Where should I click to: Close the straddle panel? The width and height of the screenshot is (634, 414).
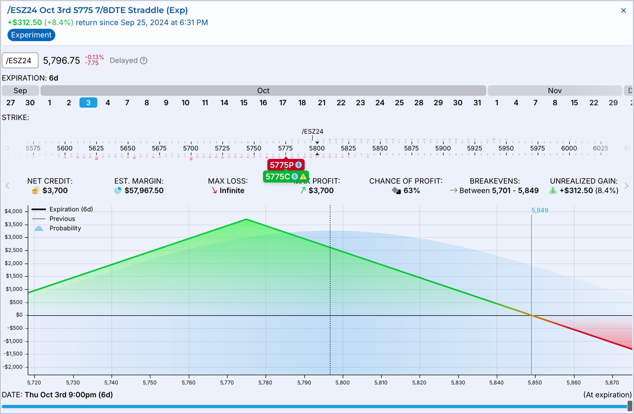[623, 11]
